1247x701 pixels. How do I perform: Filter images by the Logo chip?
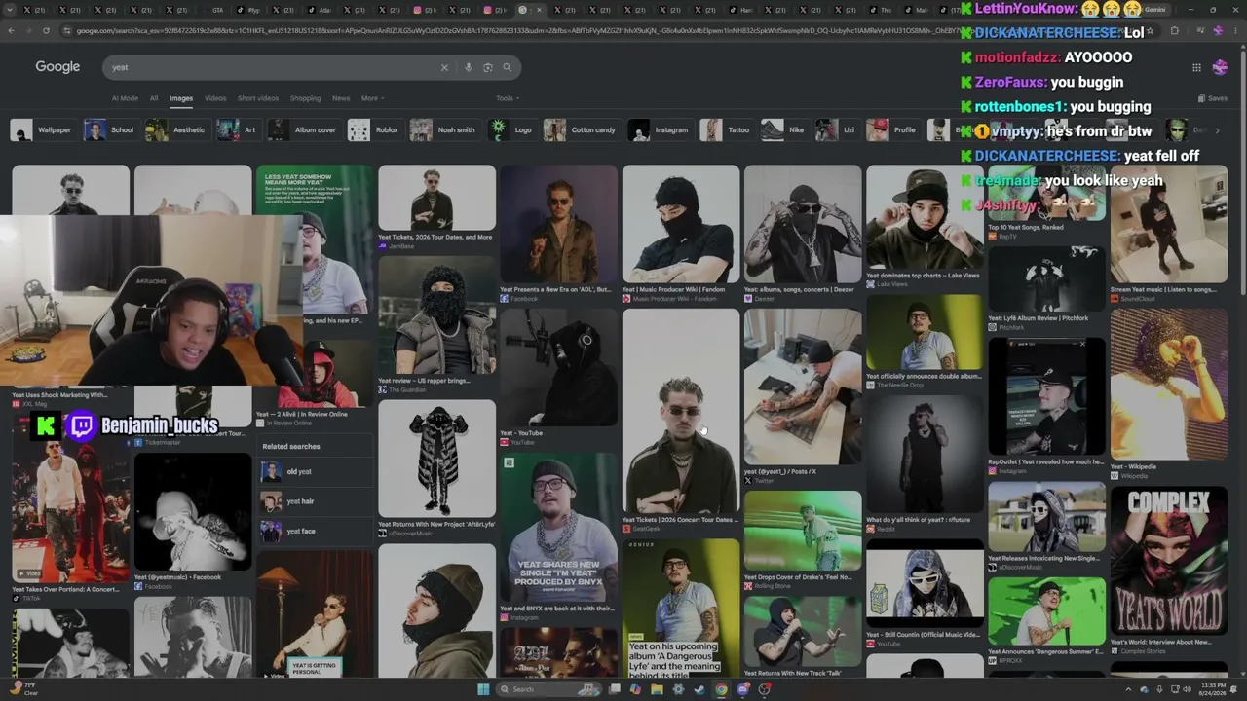[x=512, y=129]
